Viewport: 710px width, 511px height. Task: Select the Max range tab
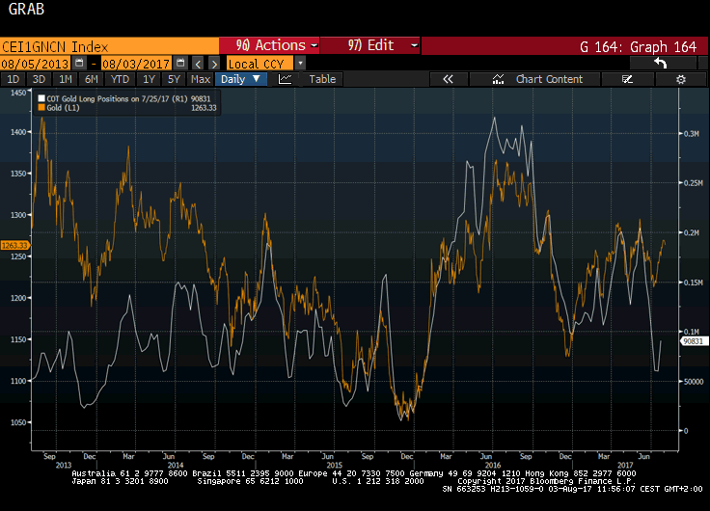point(201,79)
